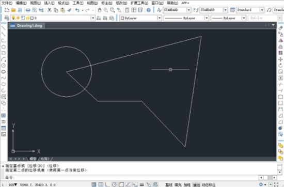This screenshot has height=187, width=284.
Task: Select the Rotate tool in the right toolbar
Action: pos(280,66)
